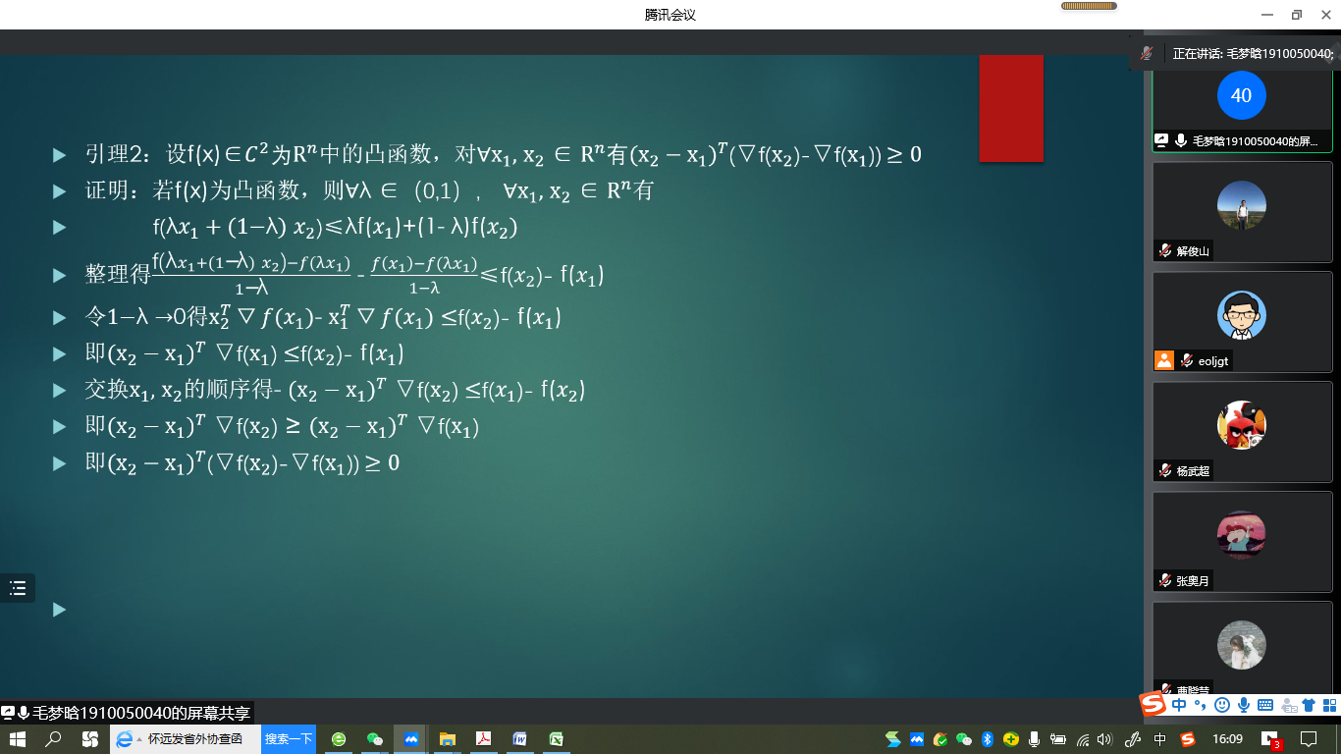Toggle Sogou Chinese/English mode on the floating bar
1341x754 pixels.
pyautogui.click(x=1179, y=705)
